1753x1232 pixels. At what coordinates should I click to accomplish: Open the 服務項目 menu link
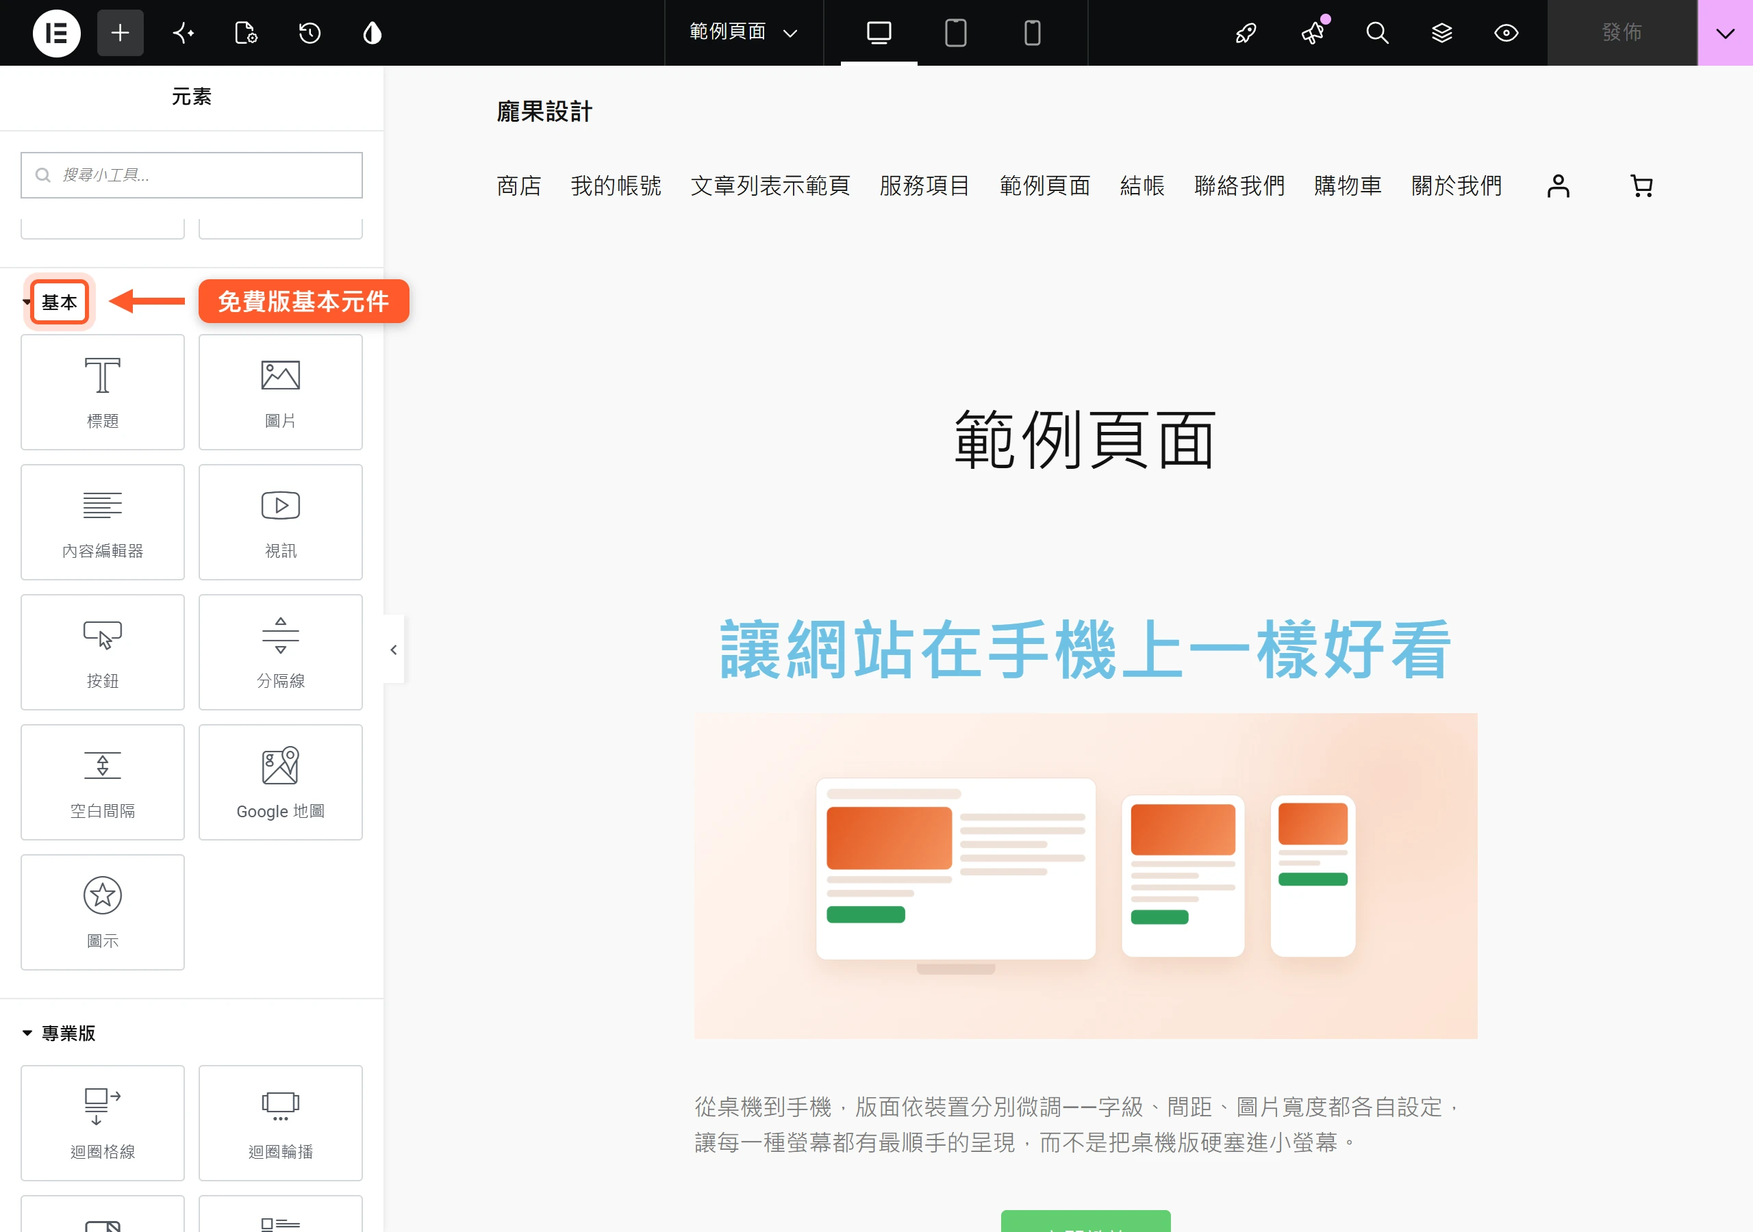click(924, 185)
